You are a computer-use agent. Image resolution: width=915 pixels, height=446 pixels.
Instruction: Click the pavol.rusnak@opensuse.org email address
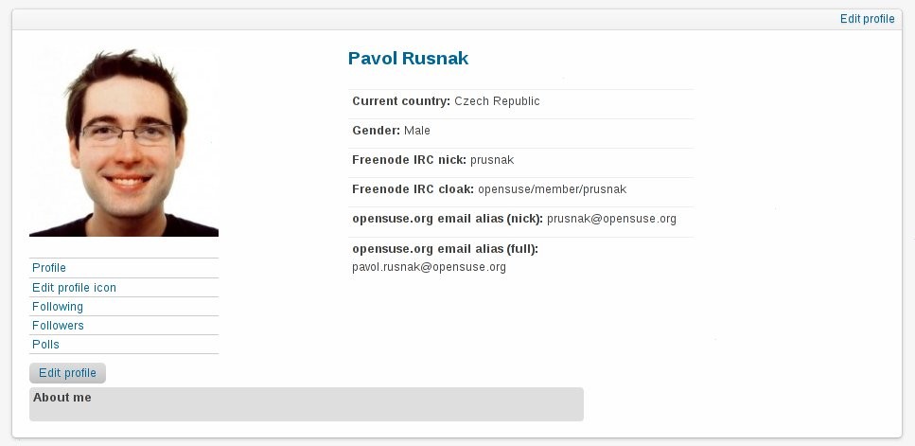pos(429,267)
